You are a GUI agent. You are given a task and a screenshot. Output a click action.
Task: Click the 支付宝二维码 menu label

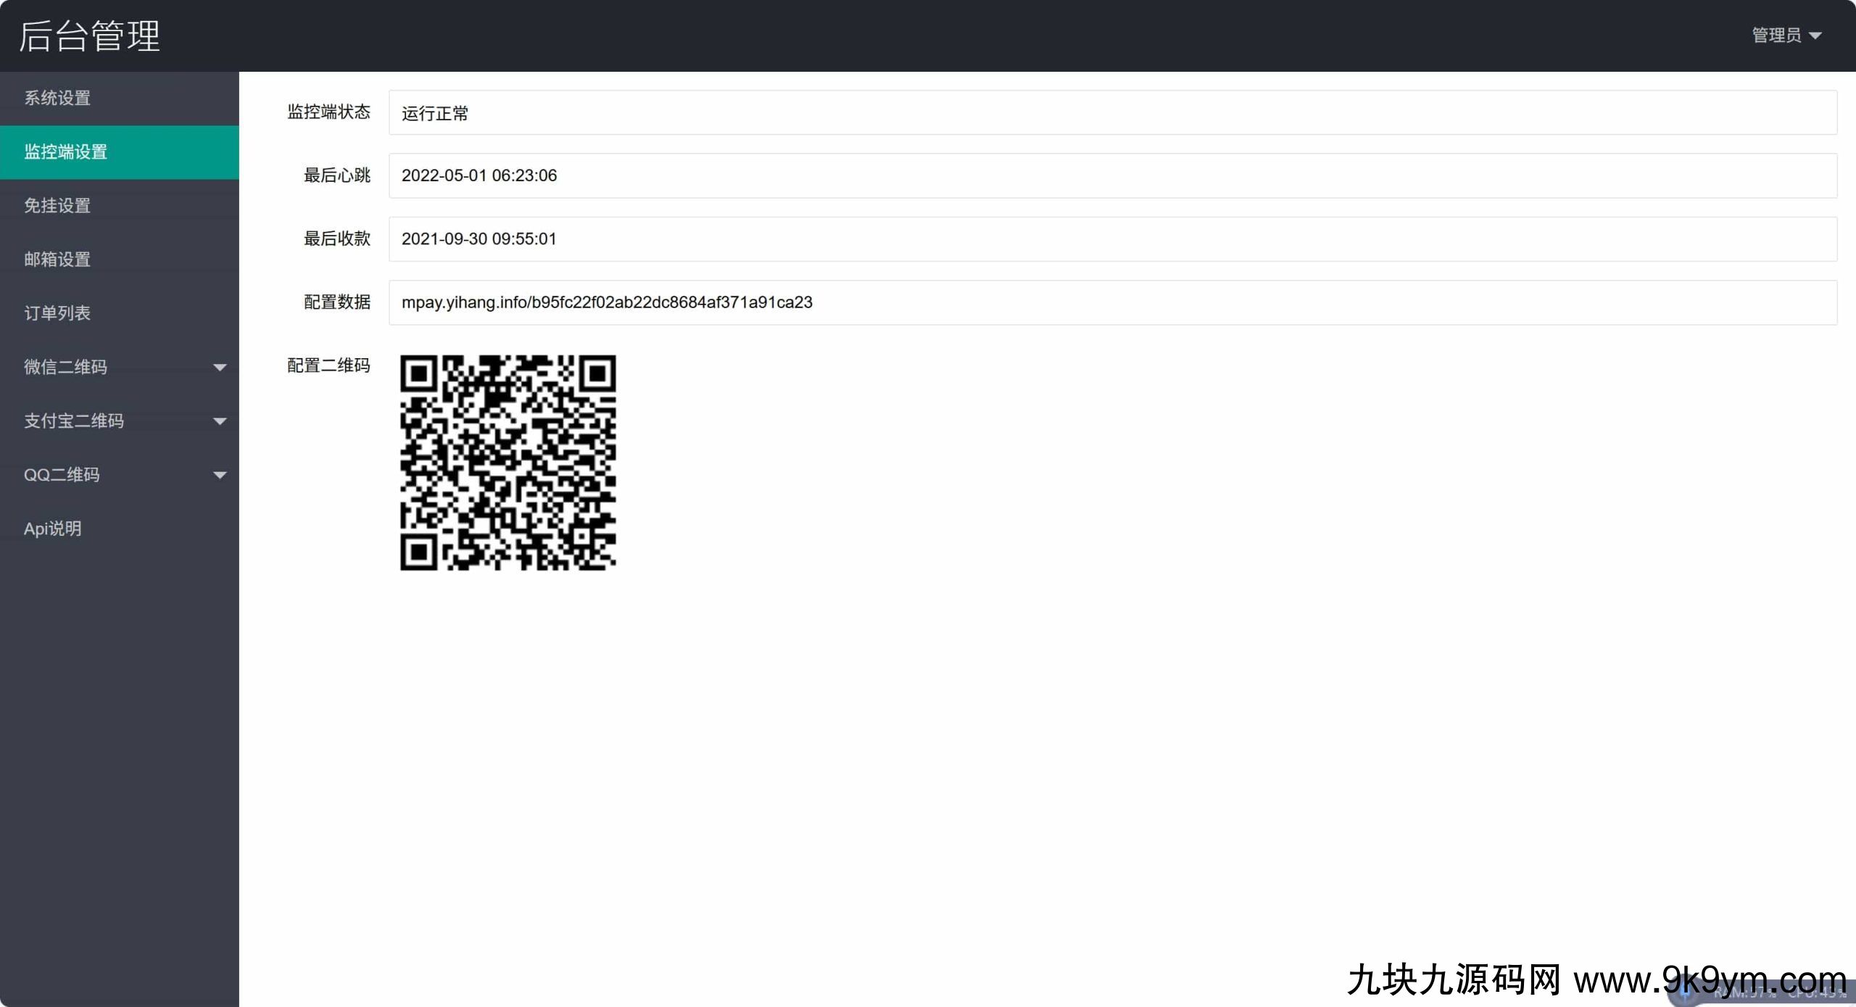(x=74, y=421)
